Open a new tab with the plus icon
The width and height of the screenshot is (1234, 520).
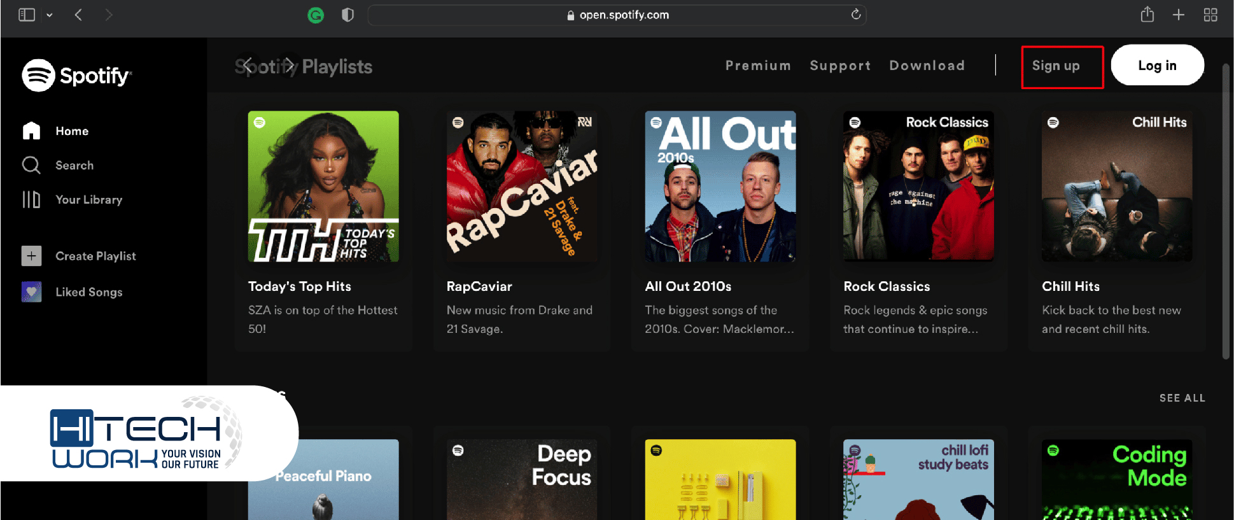pyautogui.click(x=1179, y=15)
